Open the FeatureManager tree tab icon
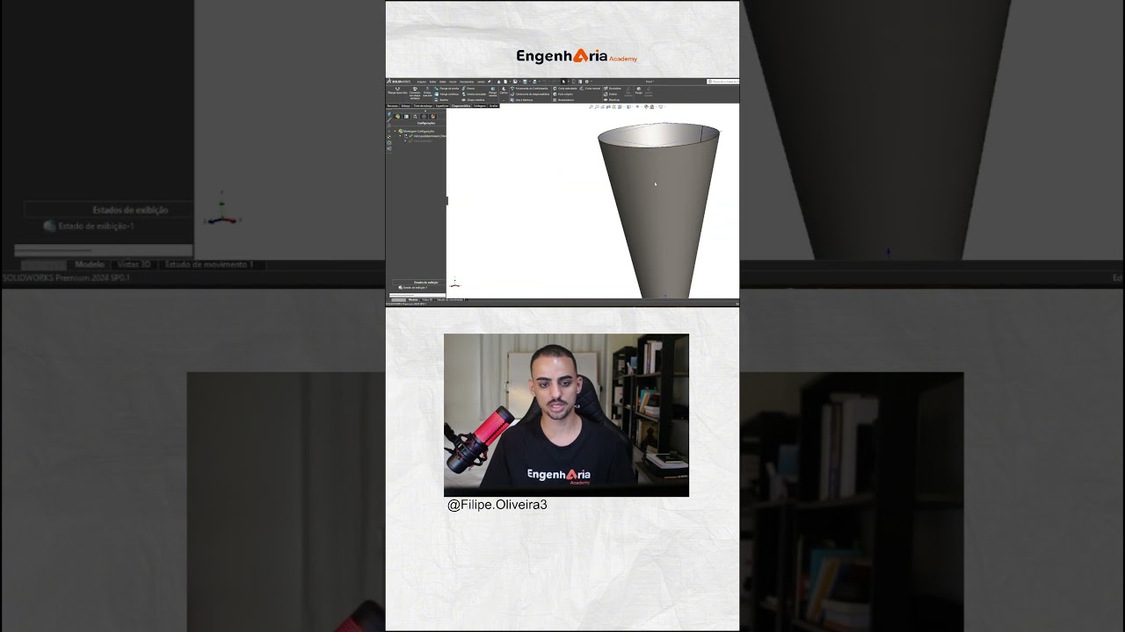Viewport: 1125px width, 632px height. click(397, 117)
